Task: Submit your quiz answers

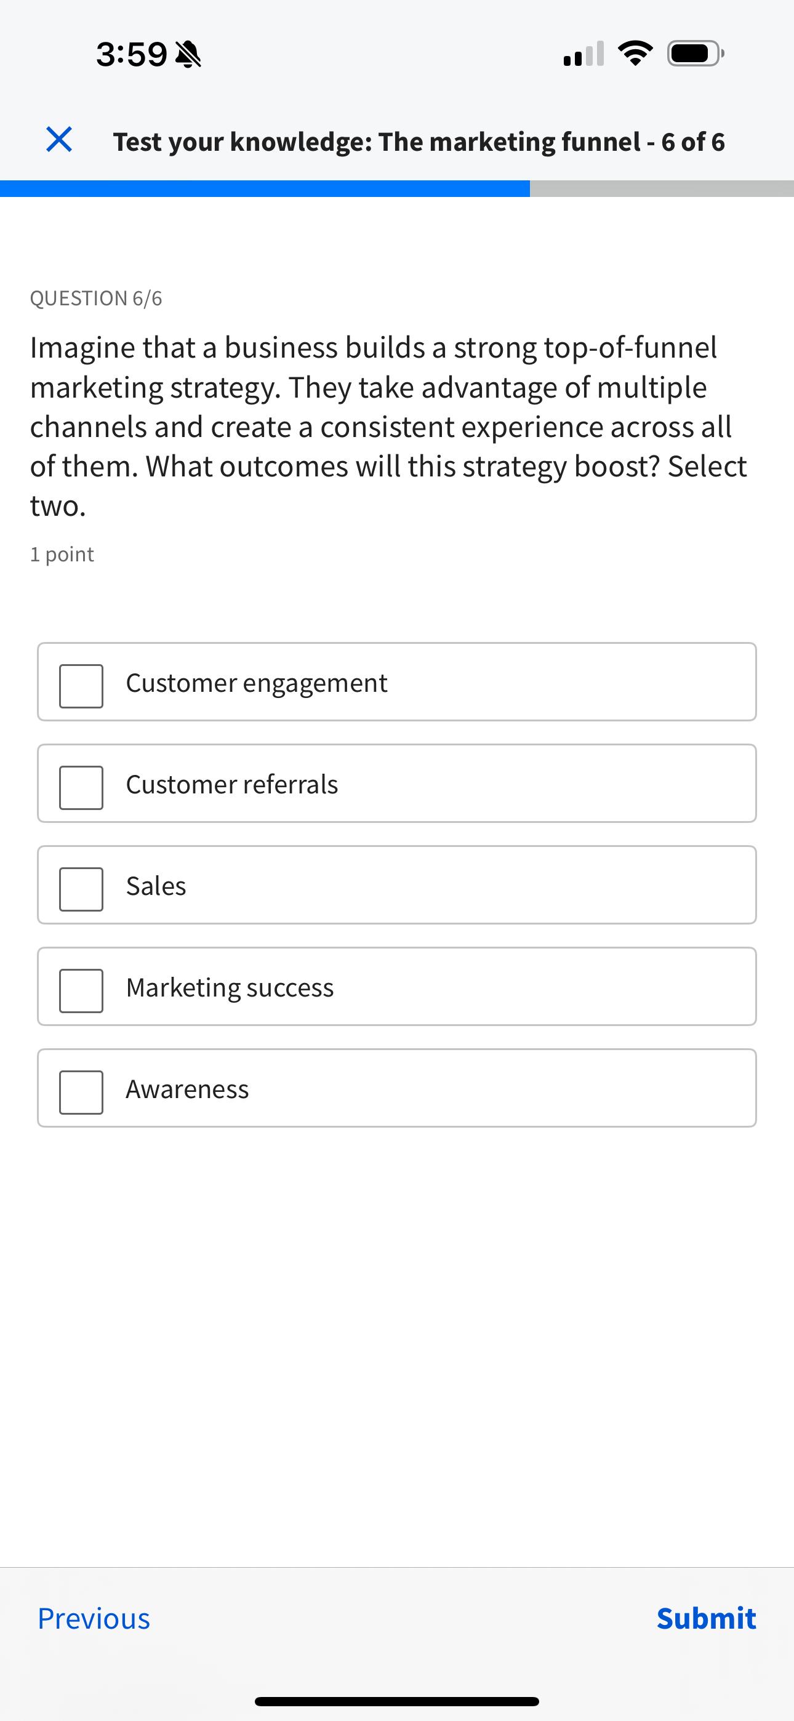Action: (x=707, y=1619)
